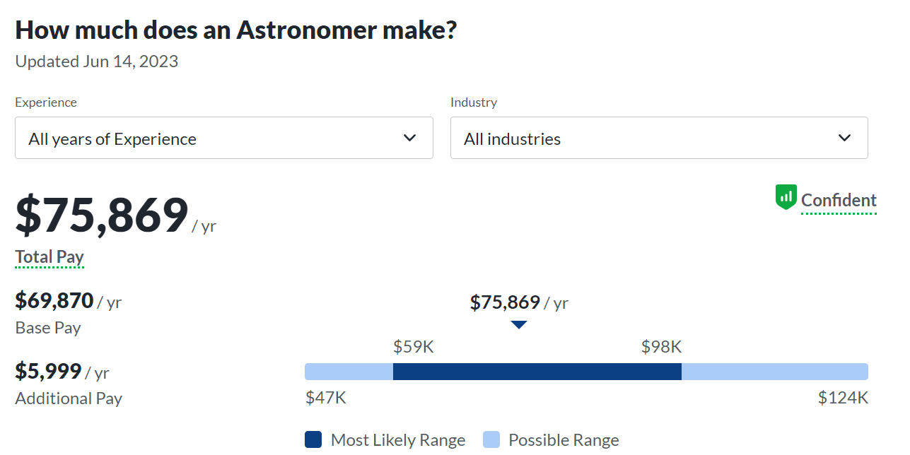Click the $59K range label
Viewport: 910px width, 455px height.
(413, 347)
